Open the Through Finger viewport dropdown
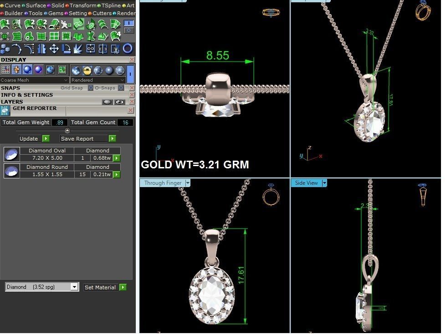Screen dimensions: 446x334 [x=188, y=183]
